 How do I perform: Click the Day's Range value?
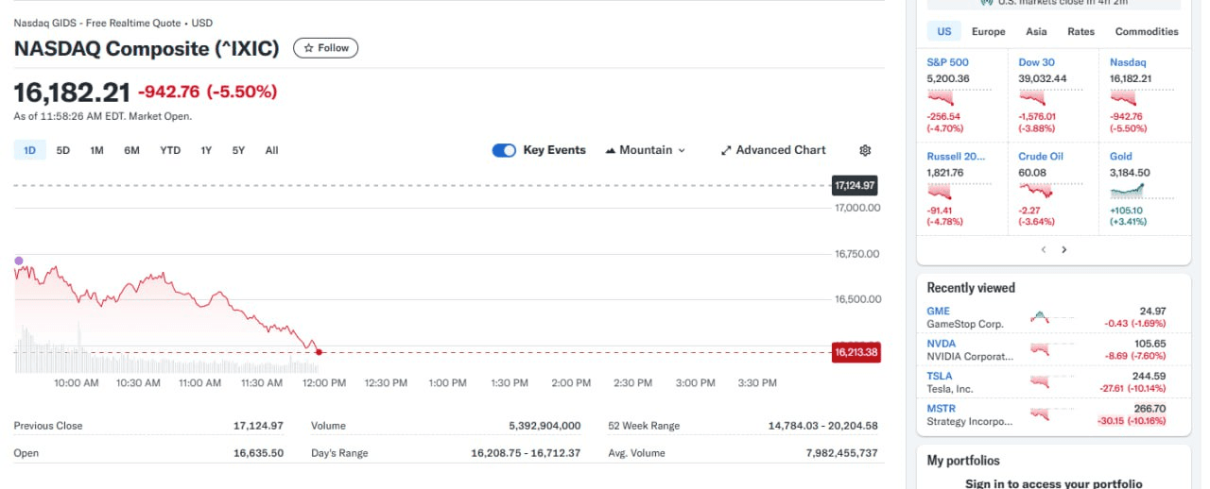(x=526, y=453)
